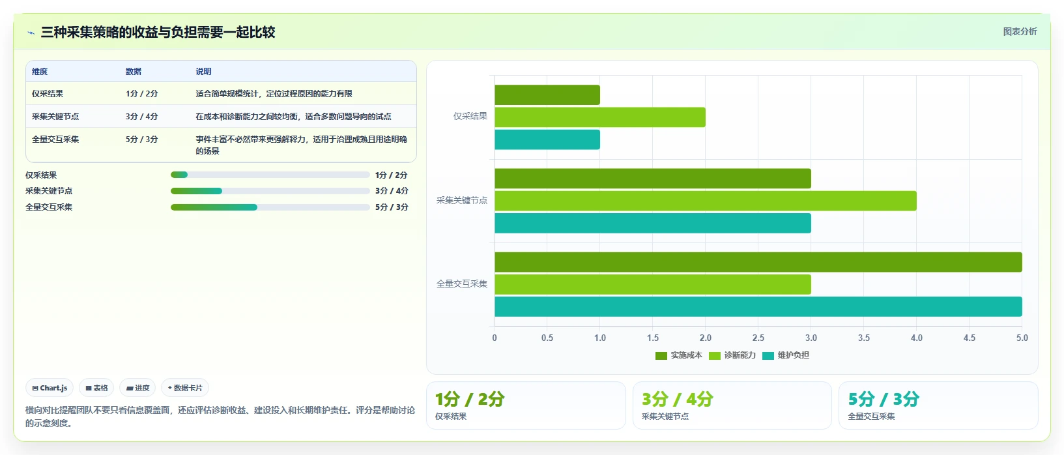Image resolution: width=1064 pixels, height=455 pixels.
Task: Click the 全量交互采集 label on the chart y-axis
Action: click(x=462, y=284)
